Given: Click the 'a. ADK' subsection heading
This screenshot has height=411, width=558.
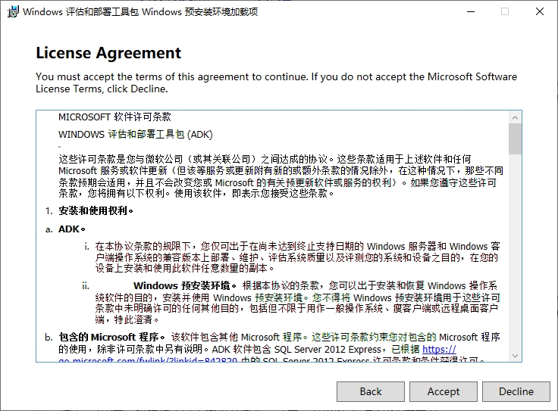Looking at the screenshot, I should 65,229.
